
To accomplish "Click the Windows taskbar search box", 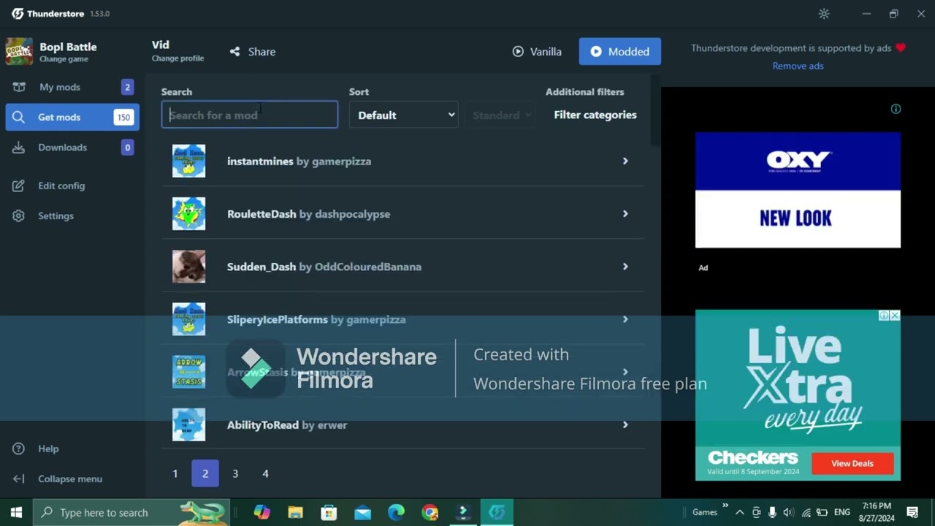I will pyautogui.click(x=131, y=513).
